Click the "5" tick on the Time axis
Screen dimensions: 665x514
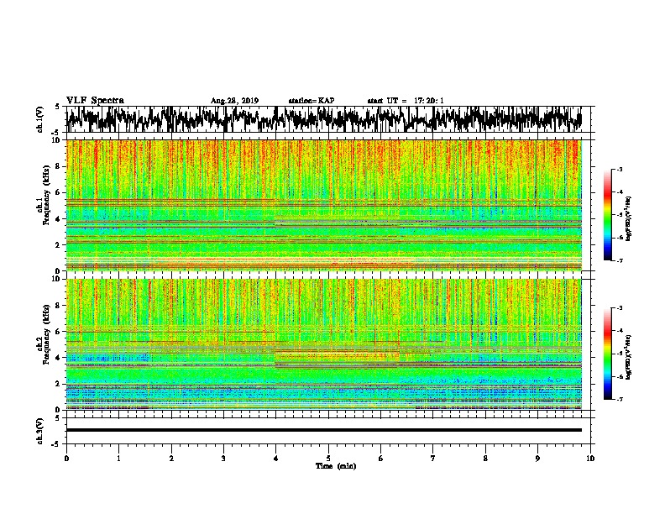(328, 459)
